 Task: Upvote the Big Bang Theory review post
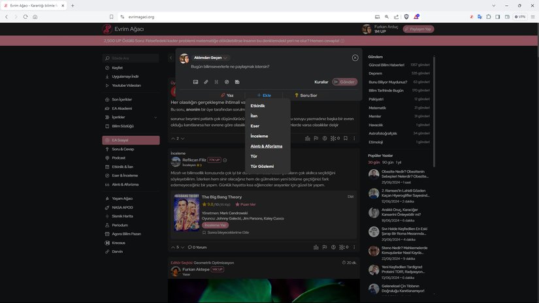(173, 247)
